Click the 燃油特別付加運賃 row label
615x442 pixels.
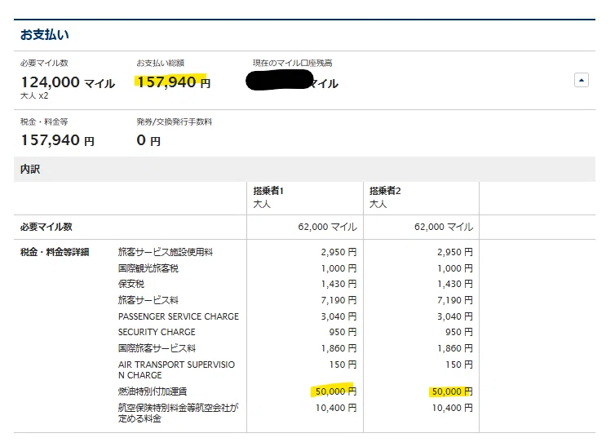click(153, 391)
